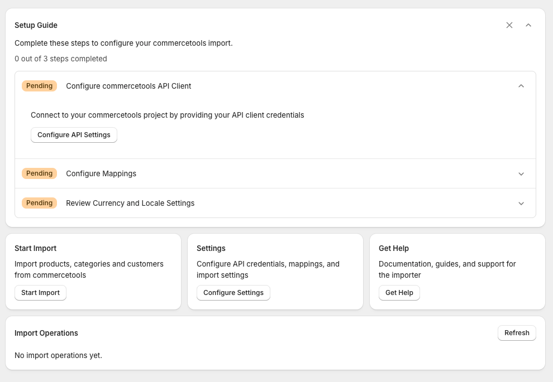The height and width of the screenshot is (382, 553).
Task: Click Pending badge beside Review Currency step
Action: (40, 203)
